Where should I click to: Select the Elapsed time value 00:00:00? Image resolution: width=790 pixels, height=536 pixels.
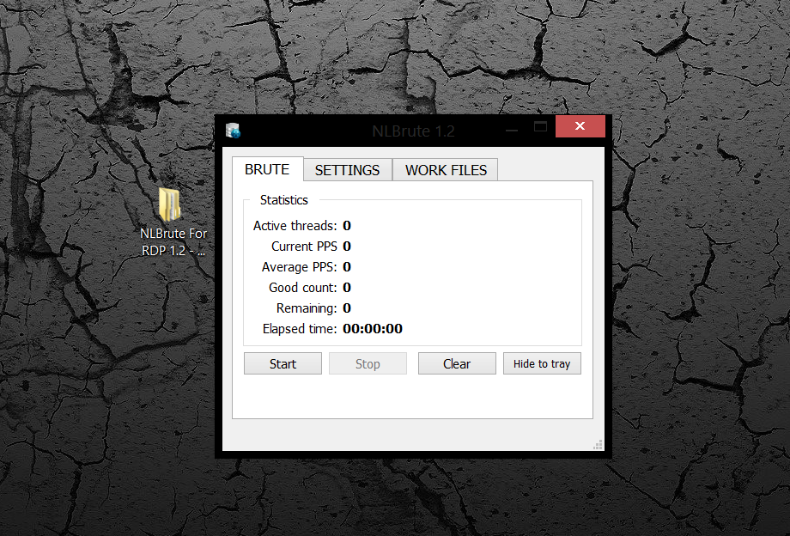[x=373, y=329]
